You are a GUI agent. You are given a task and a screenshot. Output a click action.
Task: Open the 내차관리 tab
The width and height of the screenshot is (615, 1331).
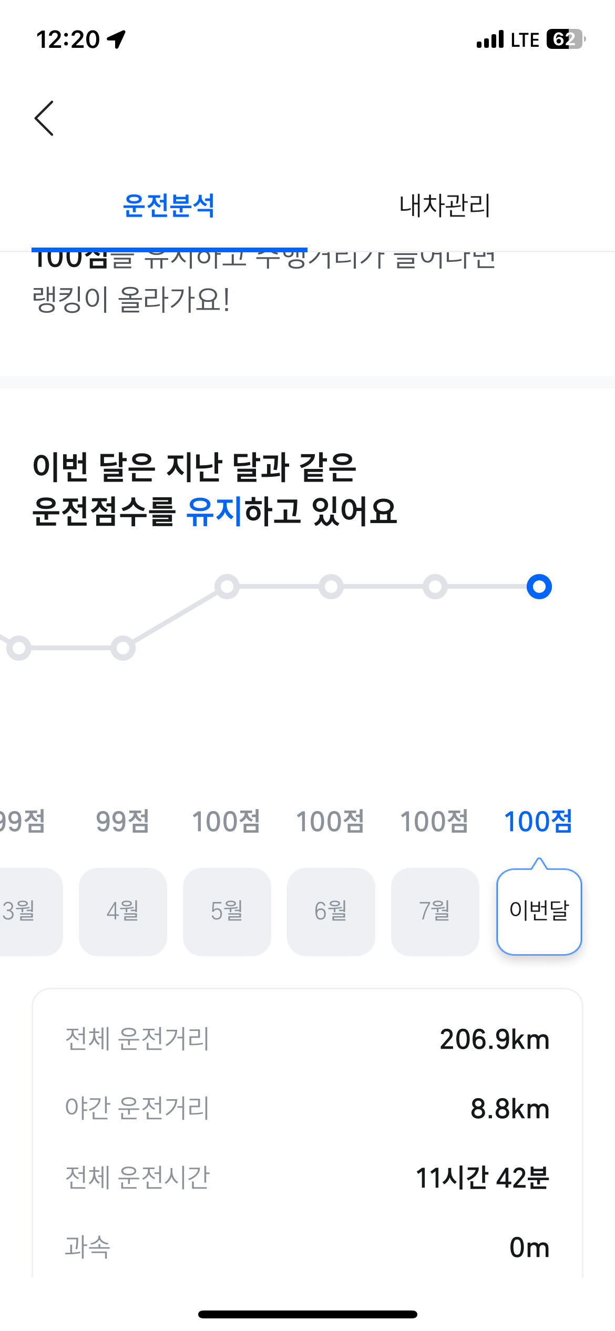pyautogui.click(x=445, y=206)
